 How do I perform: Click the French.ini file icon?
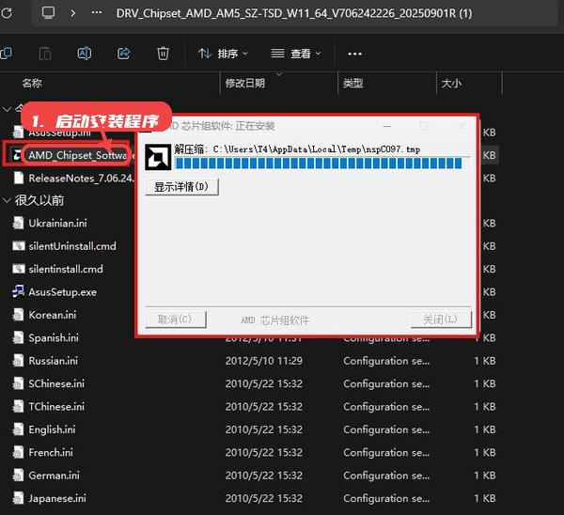tap(19, 452)
